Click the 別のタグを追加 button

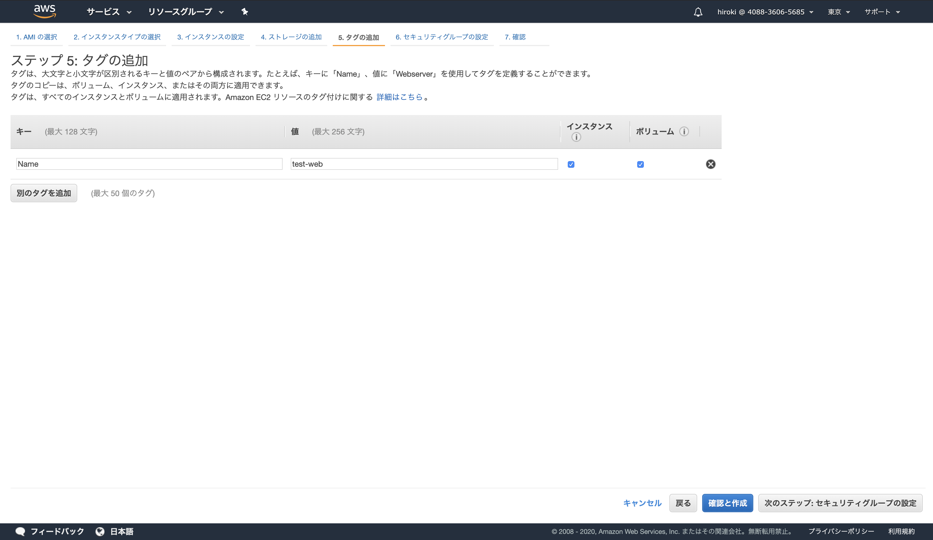(43, 193)
